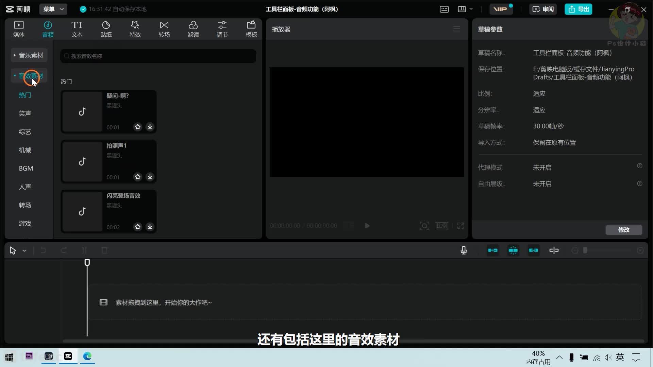The width and height of the screenshot is (653, 367).
Task: Select the 机械 mechanical category
Action: point(25,150)
